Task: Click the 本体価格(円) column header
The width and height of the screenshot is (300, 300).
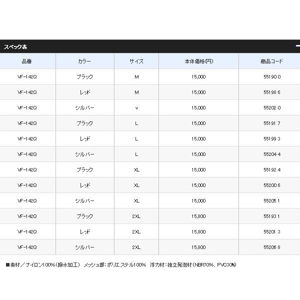Action: (x=198, y=61)
